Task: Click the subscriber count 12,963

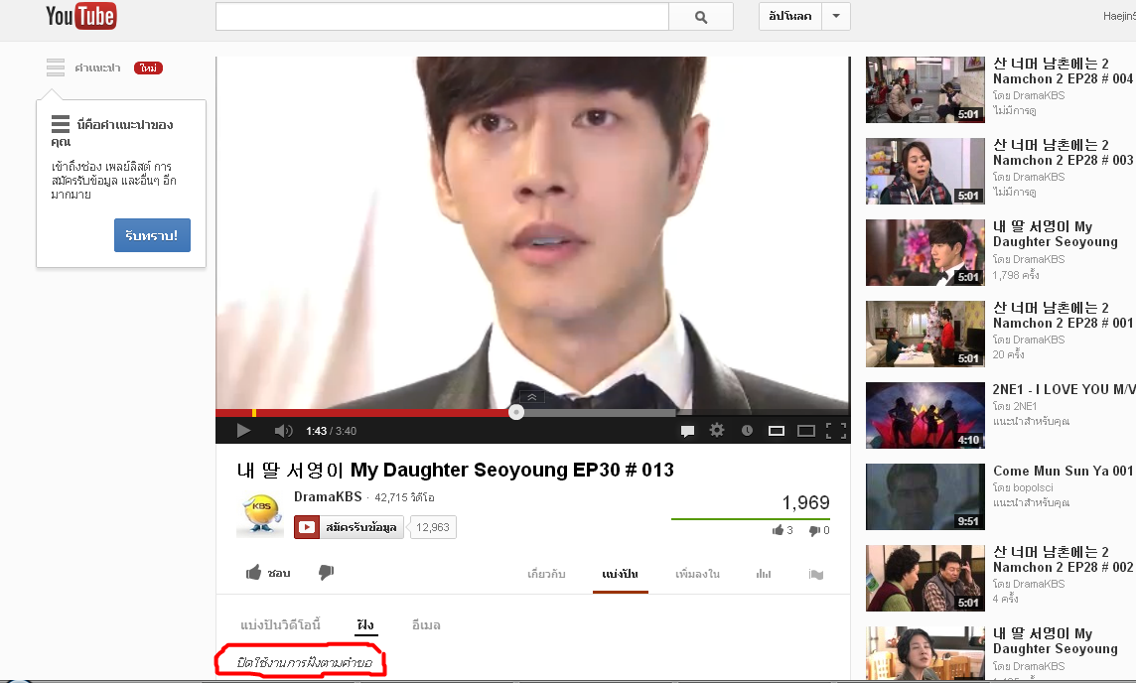Action: [433, 527]
